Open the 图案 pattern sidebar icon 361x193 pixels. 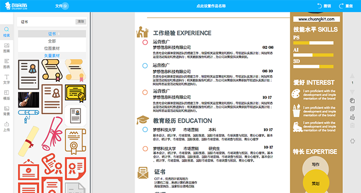point(6,48)
